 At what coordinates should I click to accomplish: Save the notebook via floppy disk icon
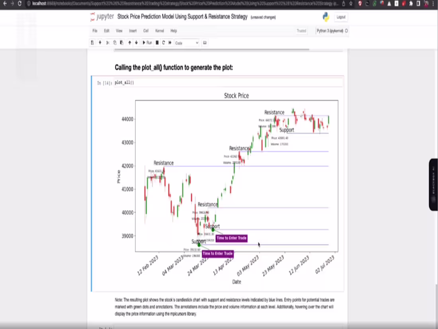tap(92, 43)
